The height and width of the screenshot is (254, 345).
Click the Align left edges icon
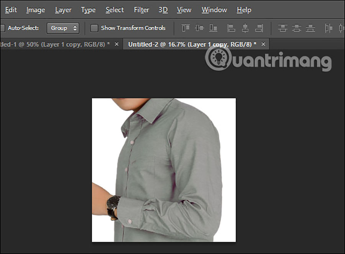(231, 28)
